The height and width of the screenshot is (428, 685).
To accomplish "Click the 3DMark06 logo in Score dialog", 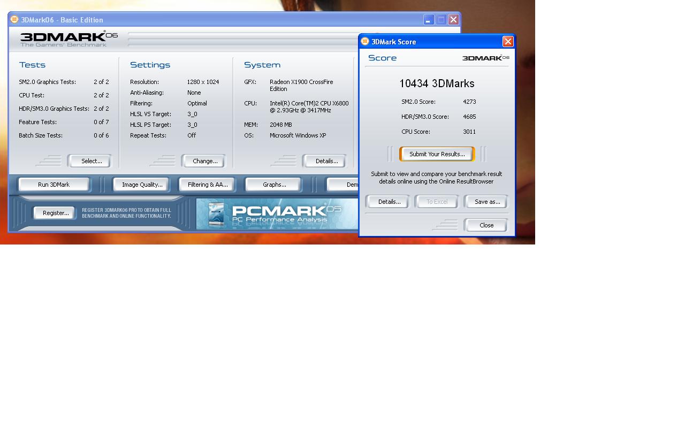I will point(485,57).
